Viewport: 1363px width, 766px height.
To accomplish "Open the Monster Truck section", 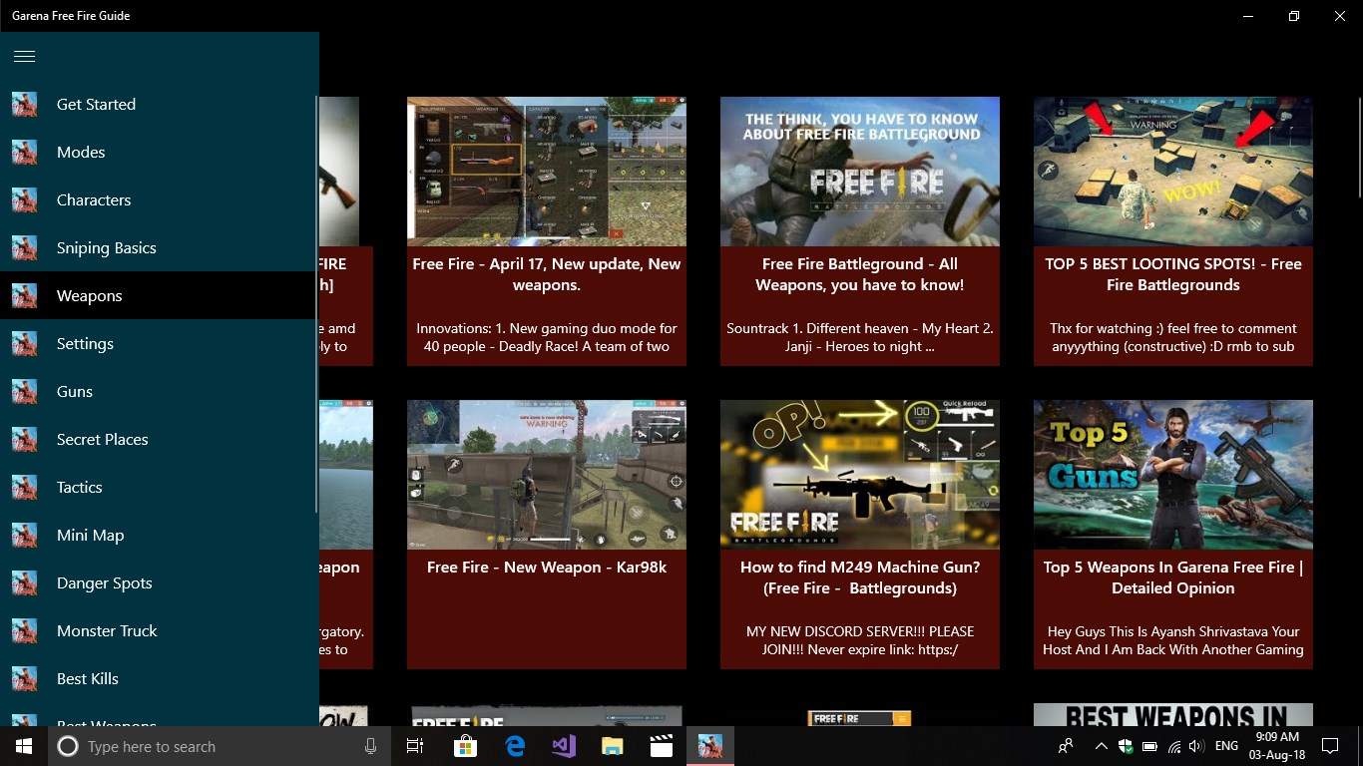I will (x=158, y=630).
